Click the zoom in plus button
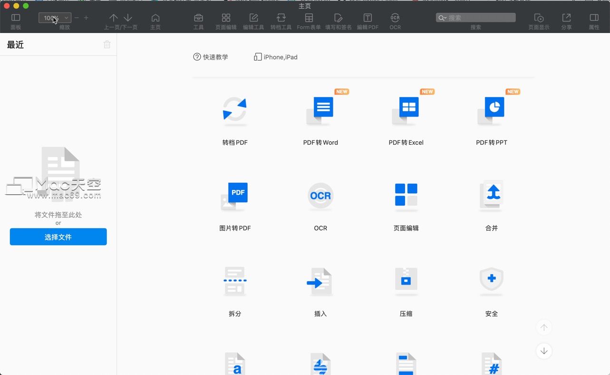The height and width of the screenshot is (375, 610). click(x=86, y=18)
